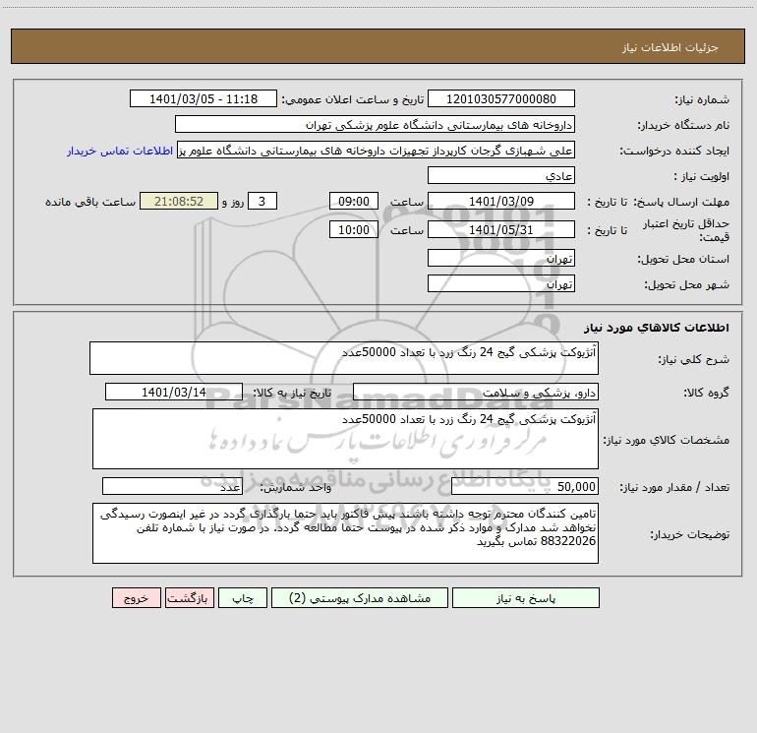Screen dimensions: 757x733
Task: Click the تعداد / مقدار مورد نیاز label
Action: point(674,487)
